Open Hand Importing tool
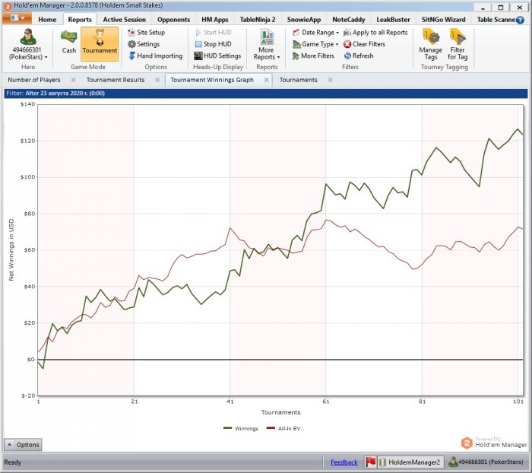The width and height of the screenshot is (532, 473). [154, 56]
